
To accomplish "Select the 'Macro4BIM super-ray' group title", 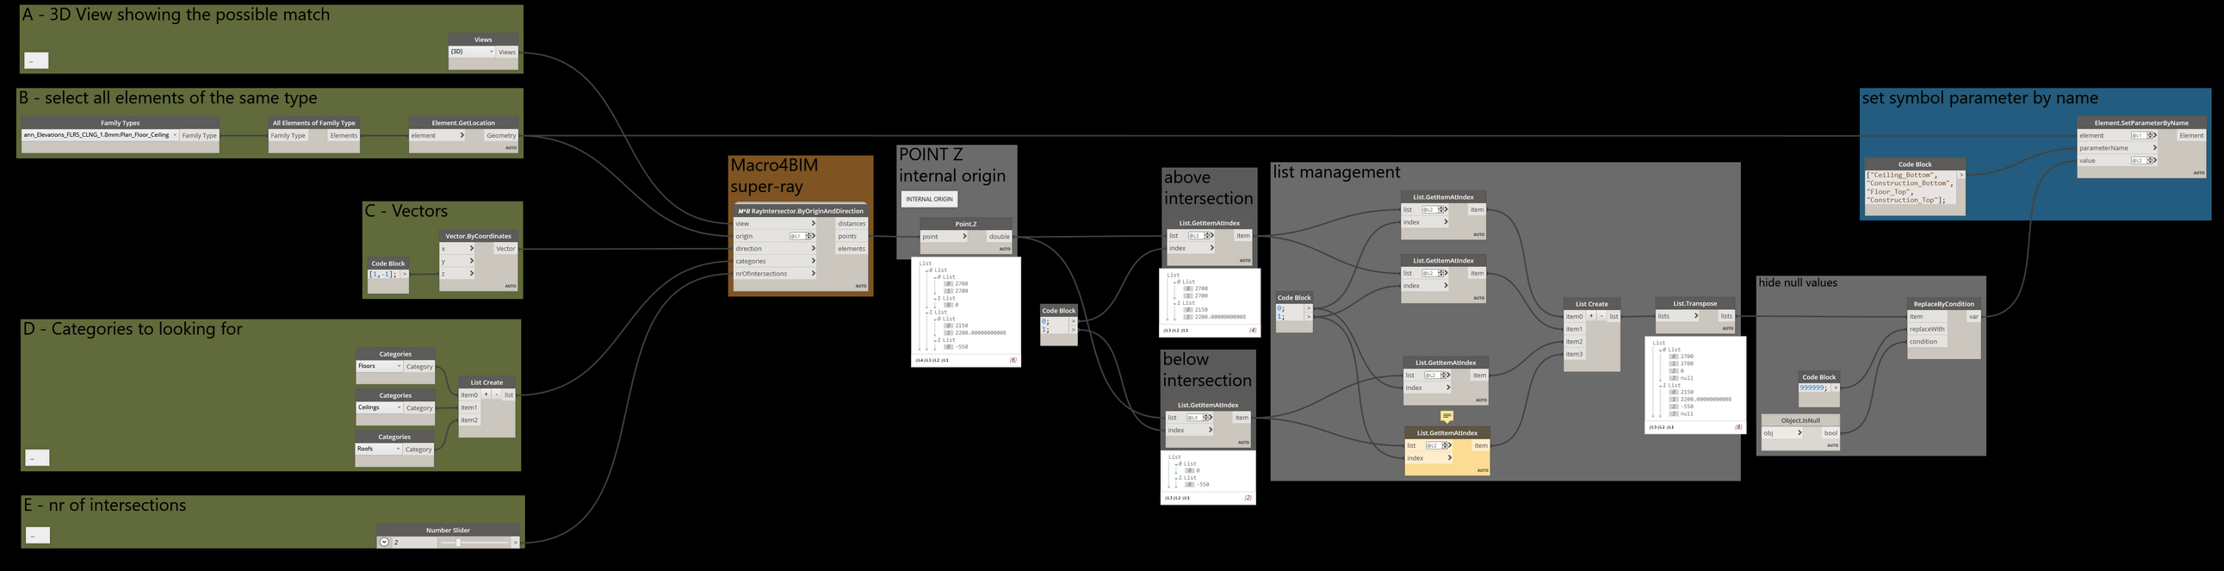I will [x=773, y=176].
